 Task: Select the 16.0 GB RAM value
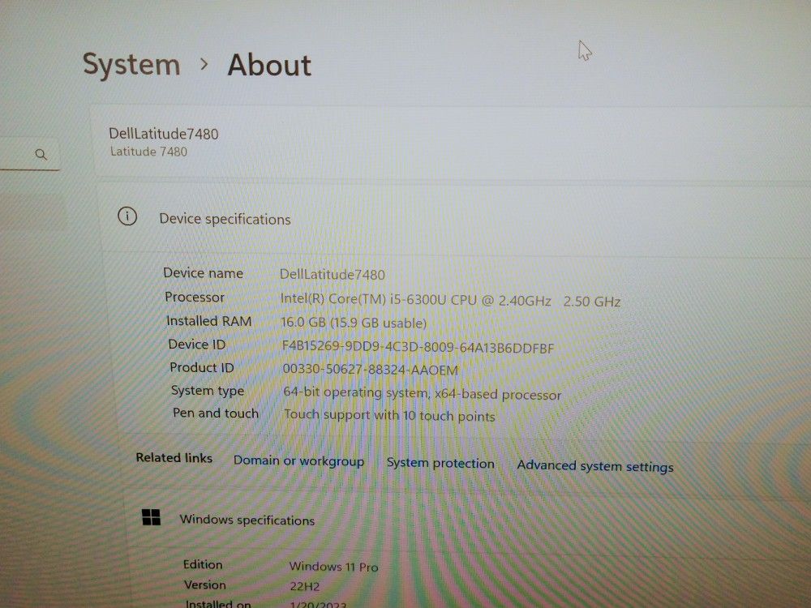pos(354,323)
